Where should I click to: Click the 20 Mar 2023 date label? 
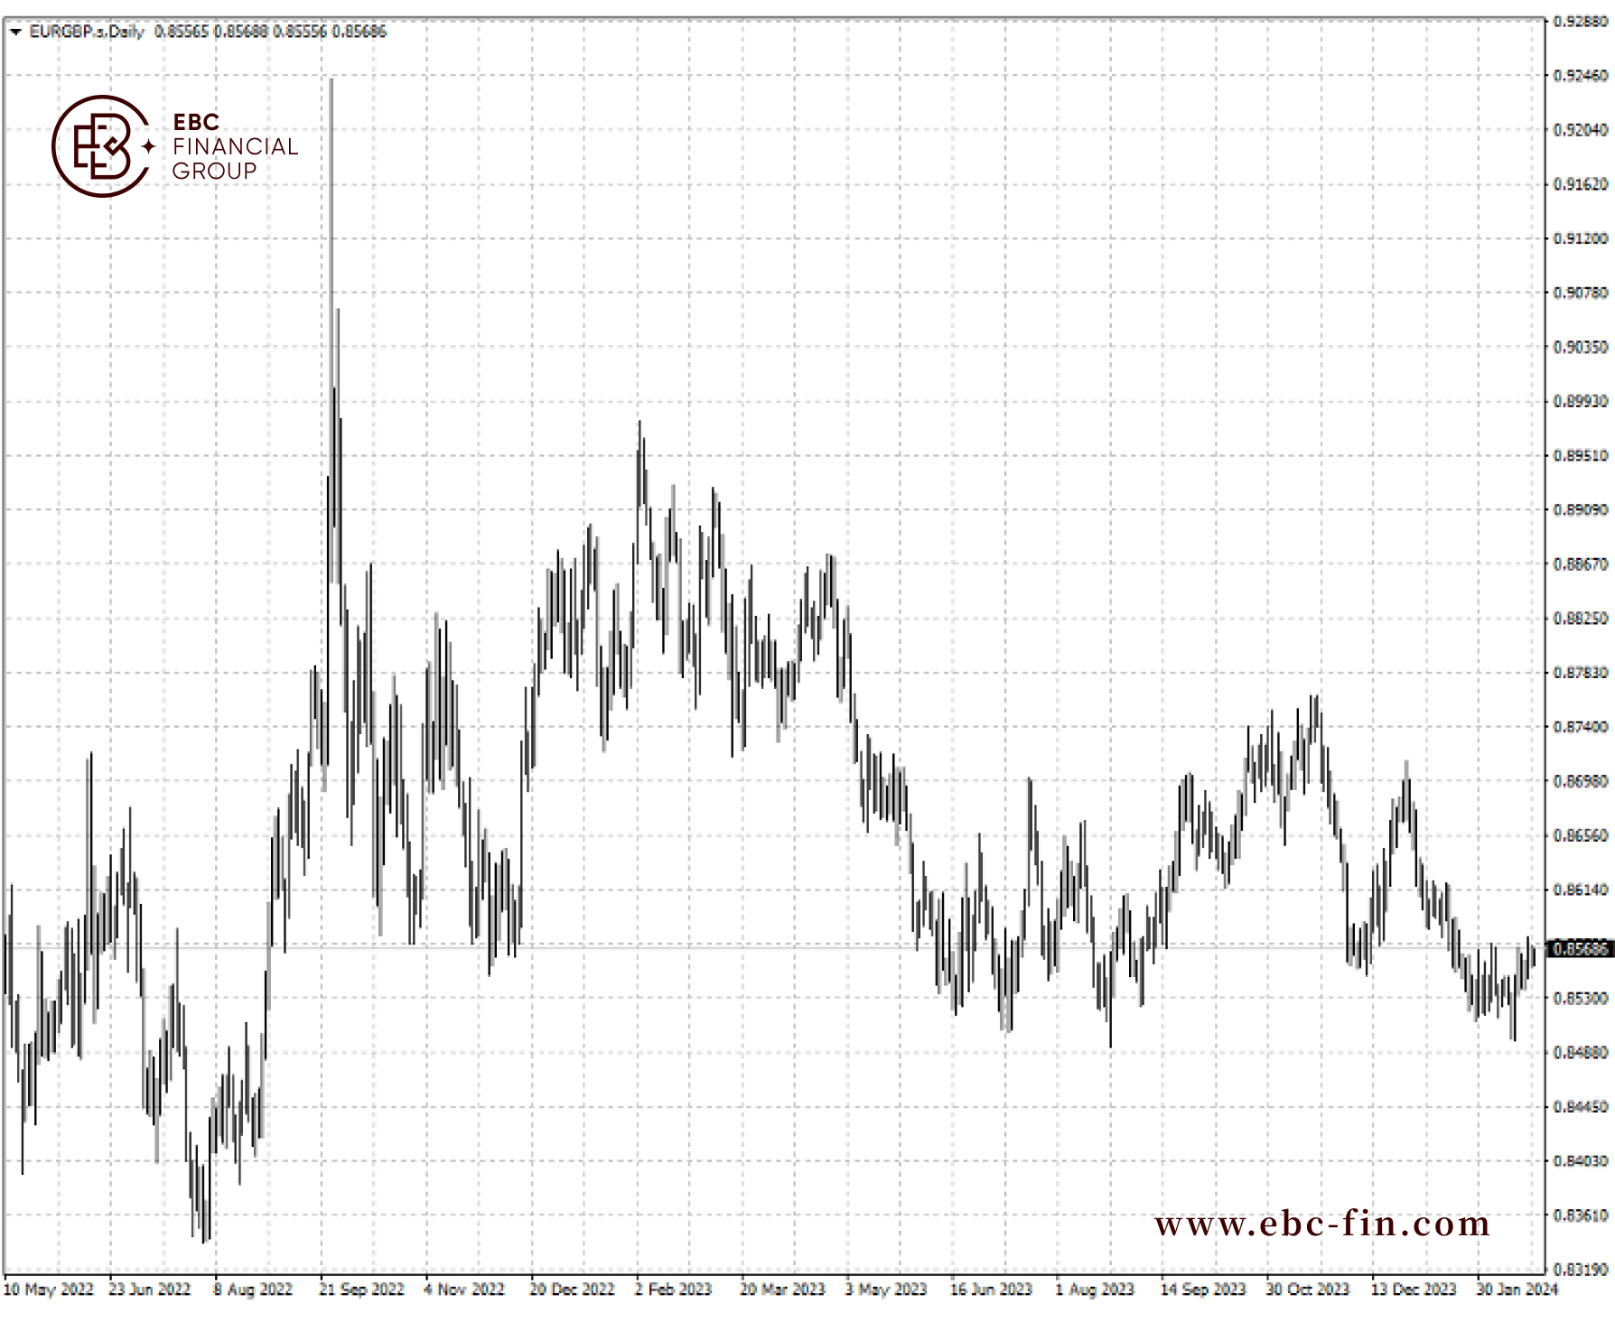[x=782, y=1289]
